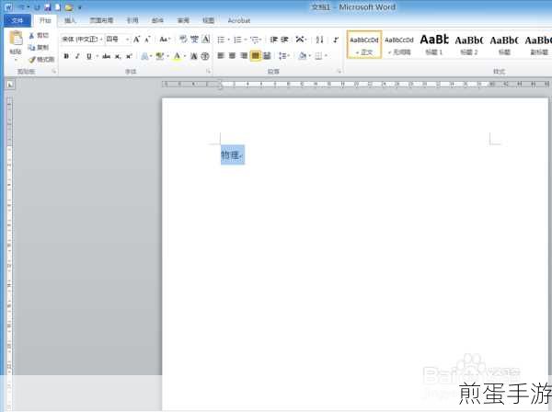Image resolution: width=552 pixels, height=412 pixels.
Task: Open the font name dropdown
Action: click(101, 40)
